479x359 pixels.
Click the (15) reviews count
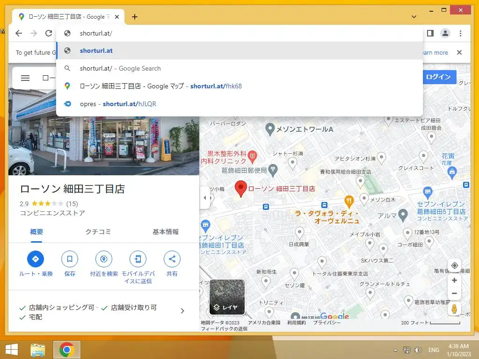[x=72, y=204]
